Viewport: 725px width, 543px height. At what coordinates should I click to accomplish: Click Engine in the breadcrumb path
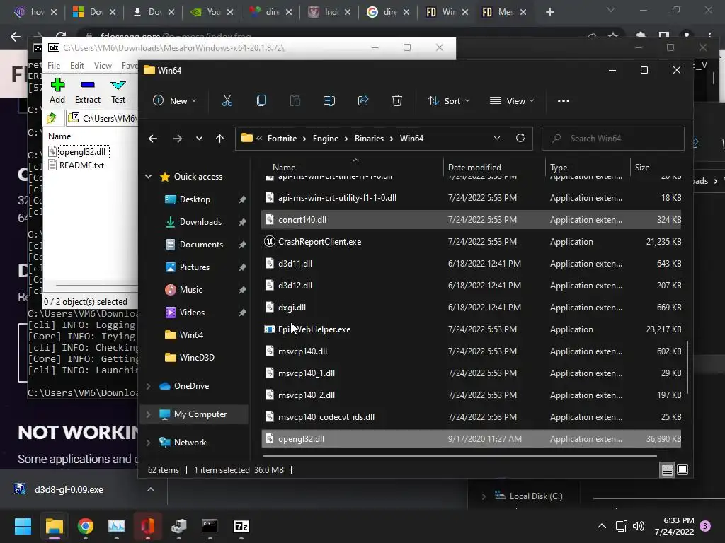click(x=326, y=139)
